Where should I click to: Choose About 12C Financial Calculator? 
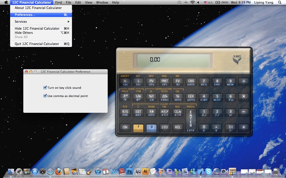(38, 8)
